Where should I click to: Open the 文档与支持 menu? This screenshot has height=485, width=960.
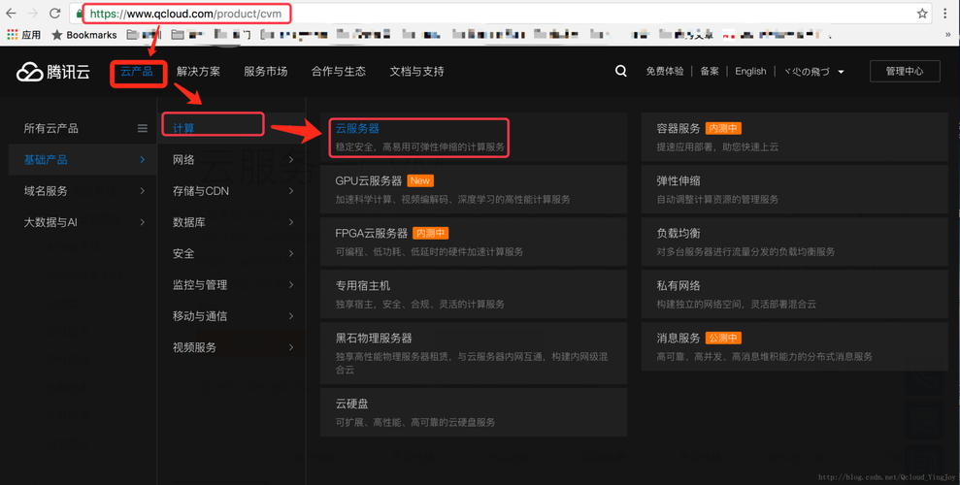(417, 72)
